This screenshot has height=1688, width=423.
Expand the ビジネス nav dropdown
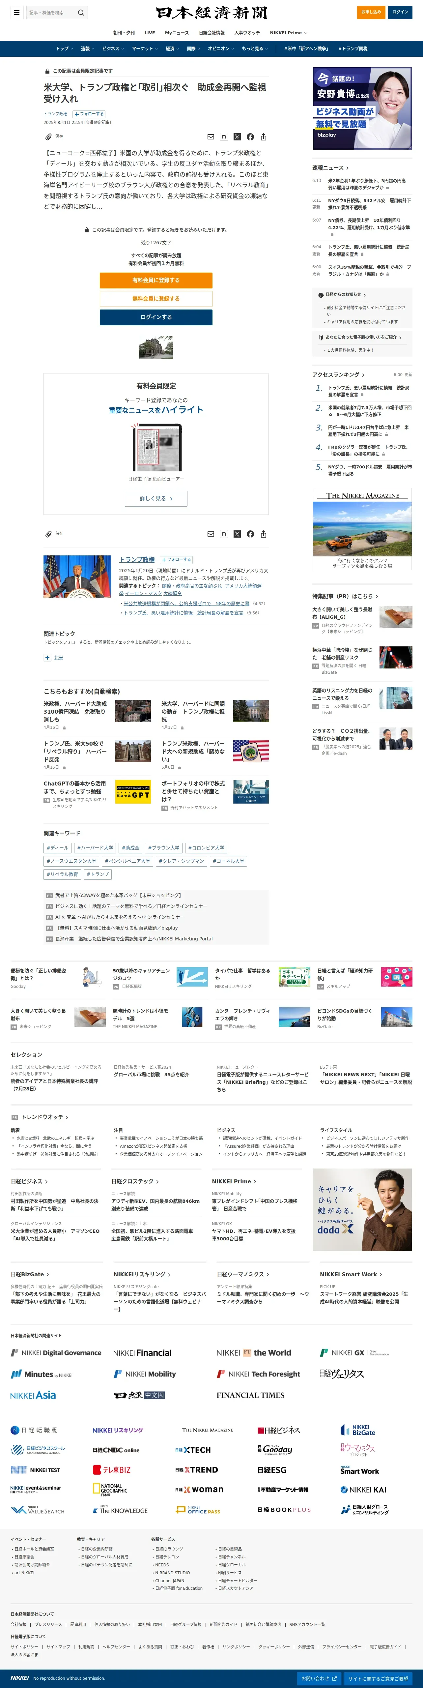point(113,48)
